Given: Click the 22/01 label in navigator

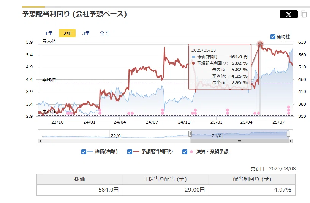Looking at the screenshot, I should pyautogui.click(x=117, y=136).
